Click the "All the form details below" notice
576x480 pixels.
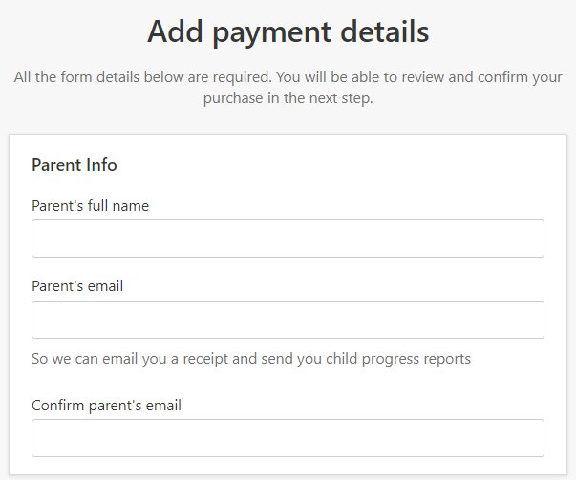coord(288,88)
